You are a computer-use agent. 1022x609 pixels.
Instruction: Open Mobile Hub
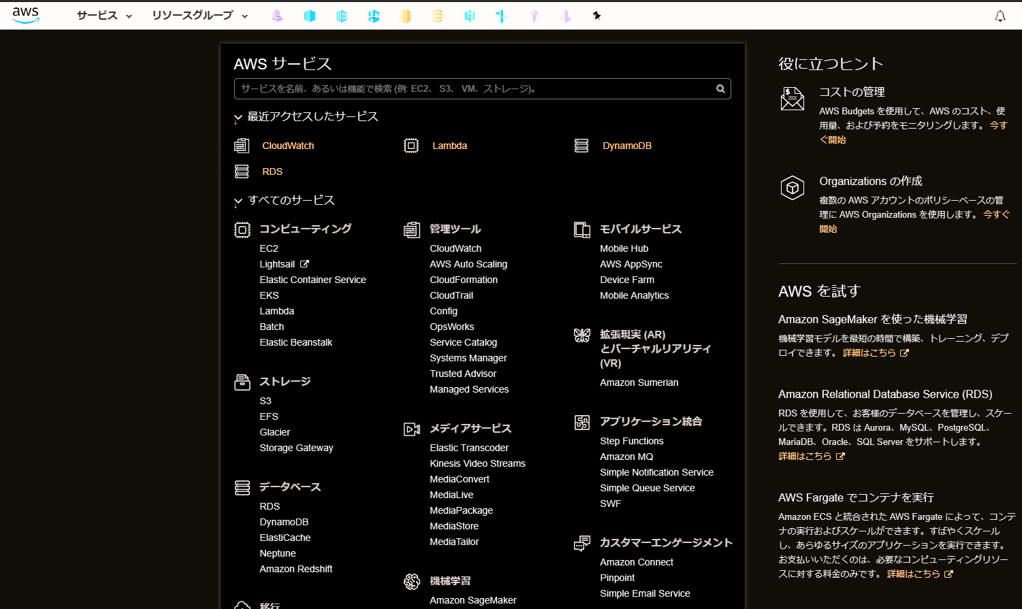(624, 248)
